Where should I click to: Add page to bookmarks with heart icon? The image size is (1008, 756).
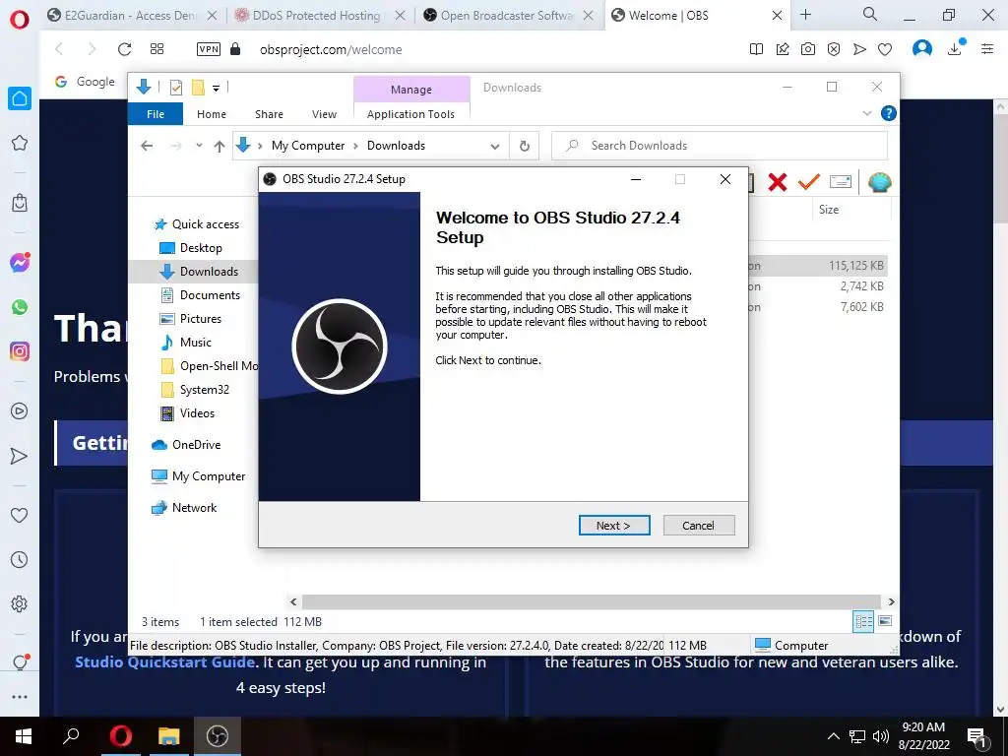point(885,49)
